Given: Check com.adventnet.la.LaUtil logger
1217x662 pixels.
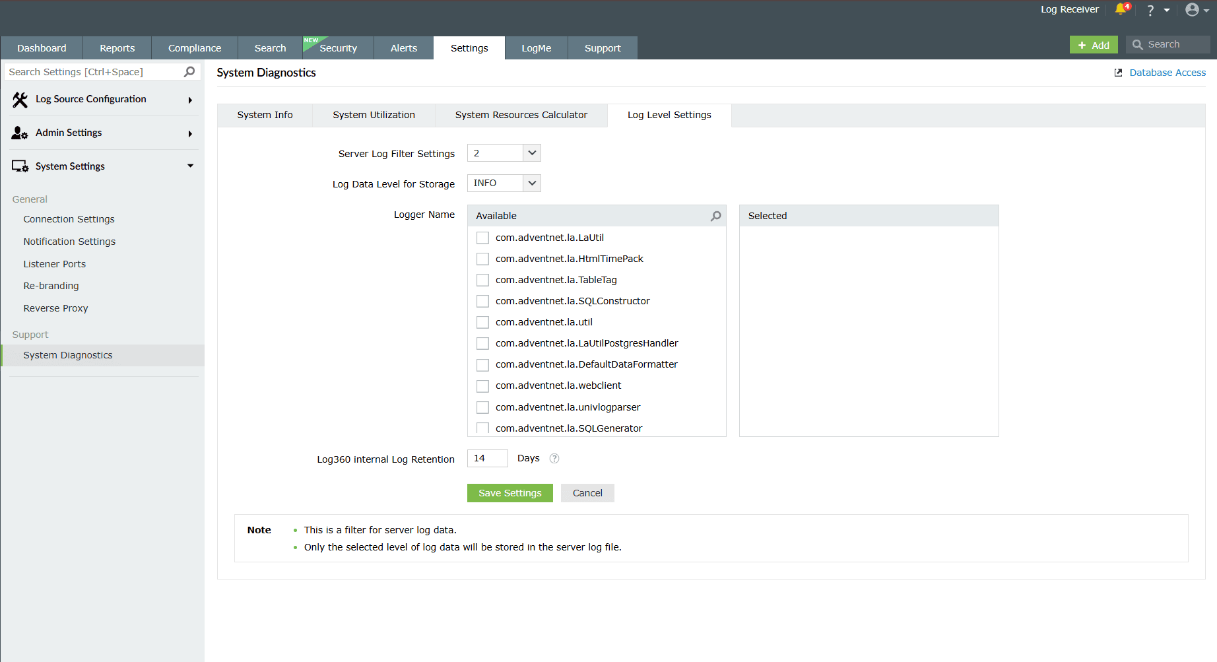Looking at the screenshot, I should (x=482, y=238).
